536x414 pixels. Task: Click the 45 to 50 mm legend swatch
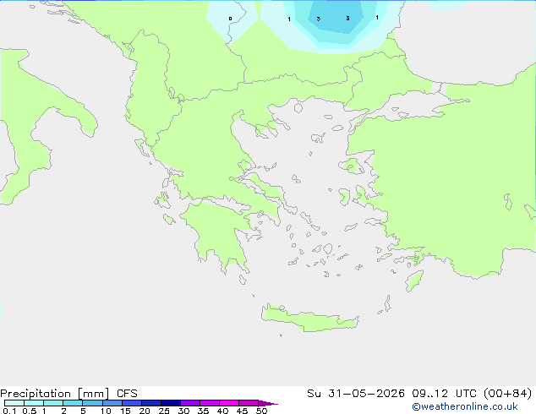point(249,403)
